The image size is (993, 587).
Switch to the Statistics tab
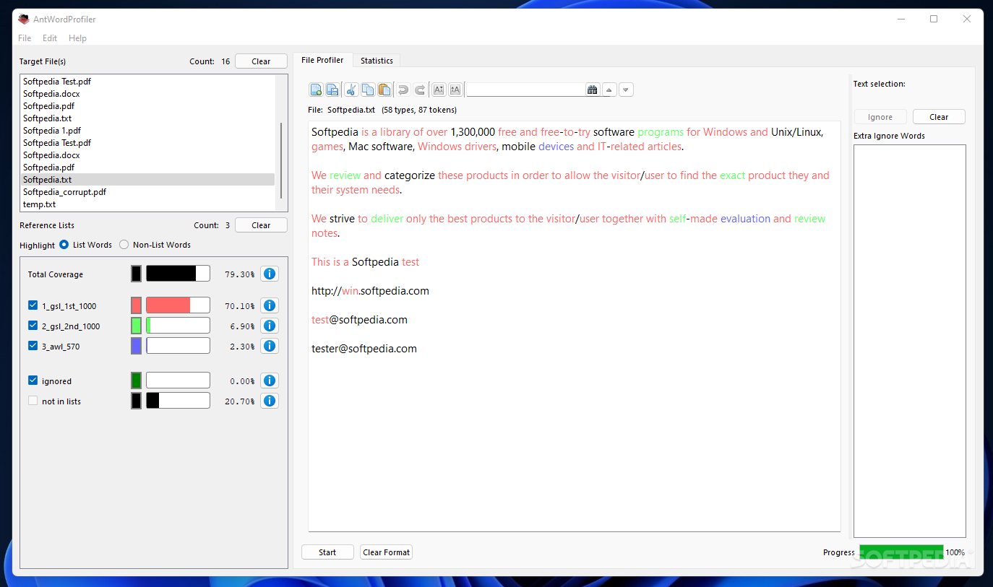click(377, 61)
